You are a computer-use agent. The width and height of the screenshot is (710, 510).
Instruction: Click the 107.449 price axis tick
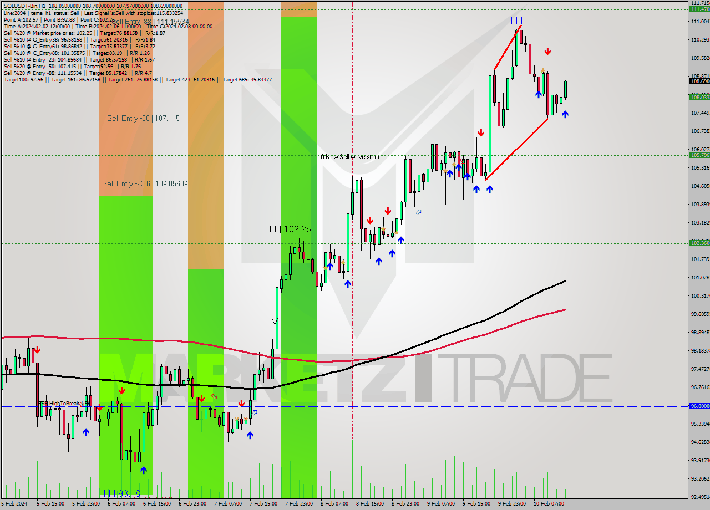[700, 113]
